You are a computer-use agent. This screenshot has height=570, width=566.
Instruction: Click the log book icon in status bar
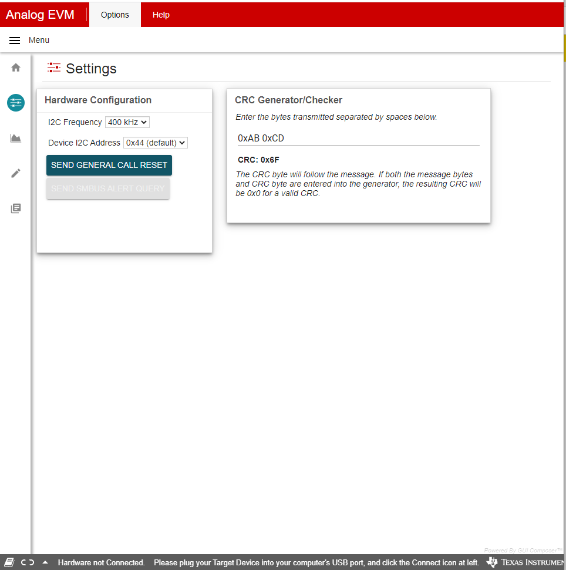[x=9, y=562]
